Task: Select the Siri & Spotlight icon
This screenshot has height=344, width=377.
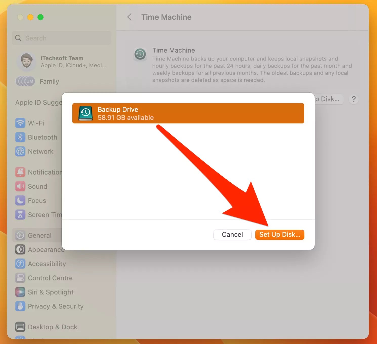Action: (20, 292)
